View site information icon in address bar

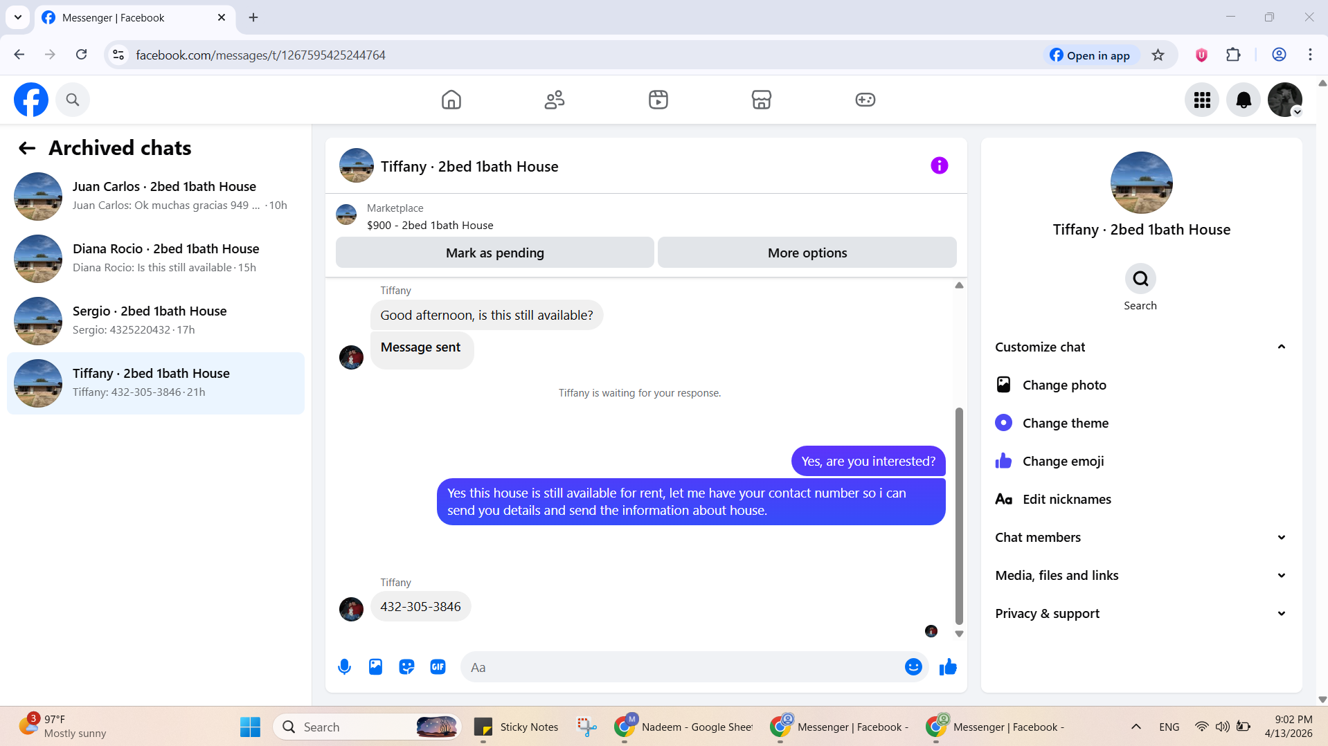pos(118,55)
